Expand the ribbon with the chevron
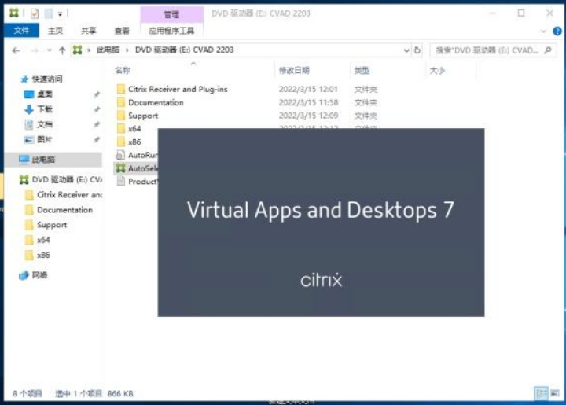 (x=543, y=31)
